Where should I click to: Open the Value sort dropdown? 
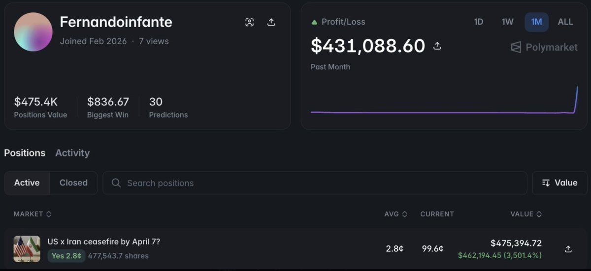(x=559, y=183)
